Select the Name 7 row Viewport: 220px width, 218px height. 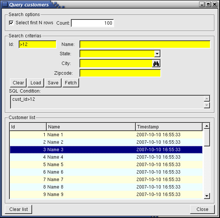[x=106, y=180]
